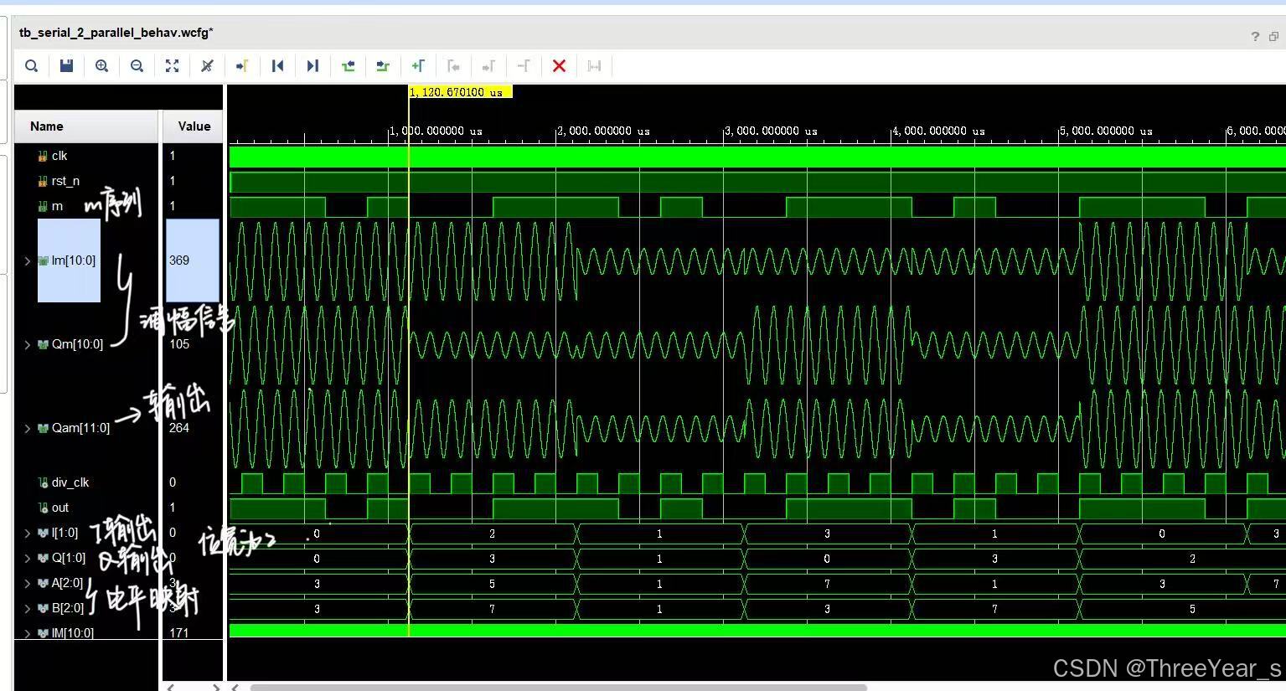Click the previous marker icon
The image size is (1286, 691).
tap(453, 66)
